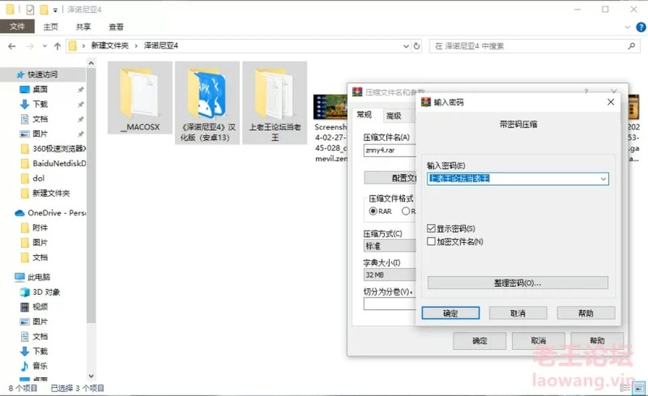Click the zmy4.rar archive name field
The height and width of the screenshot is (396, 648).
click(x=389, y=150)
